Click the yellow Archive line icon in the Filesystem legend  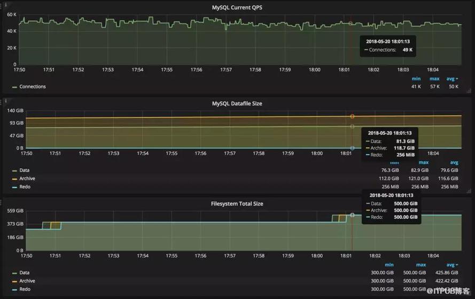coord(14,281)
